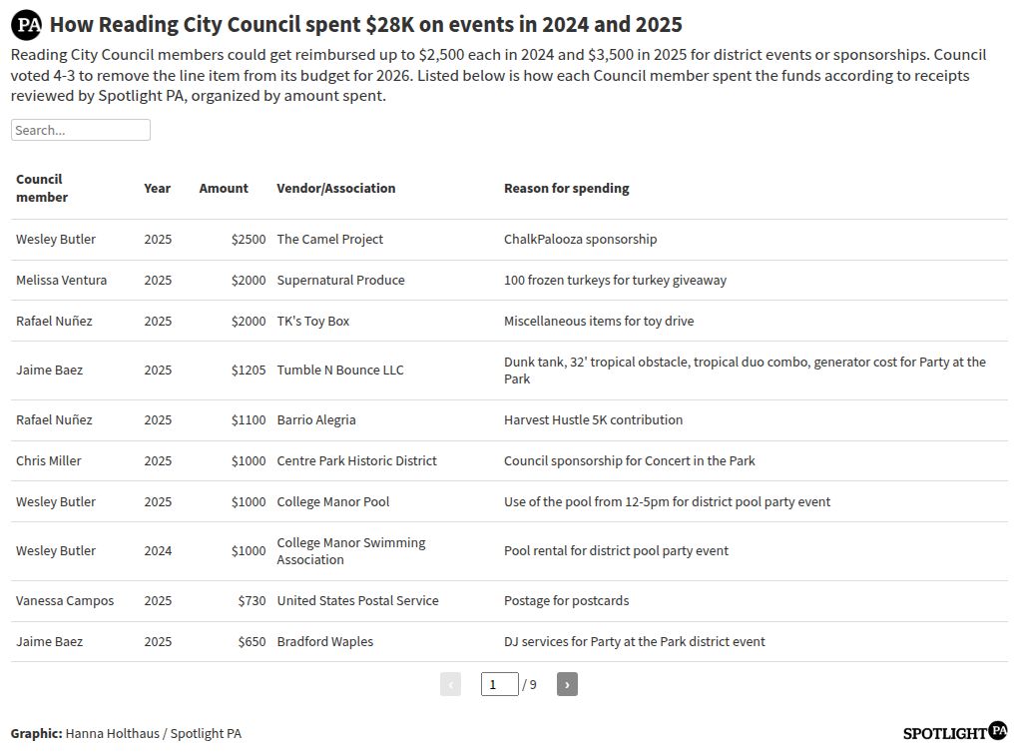The image size is (1018, 756).
Task: Sort the table by the Year column
Action: [157, 188]
